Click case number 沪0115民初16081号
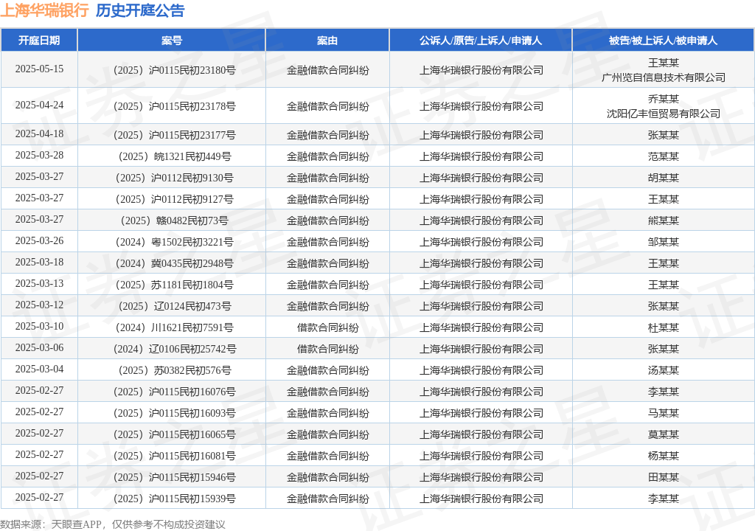Screen dimensions: 755x531 pos(174,456)
